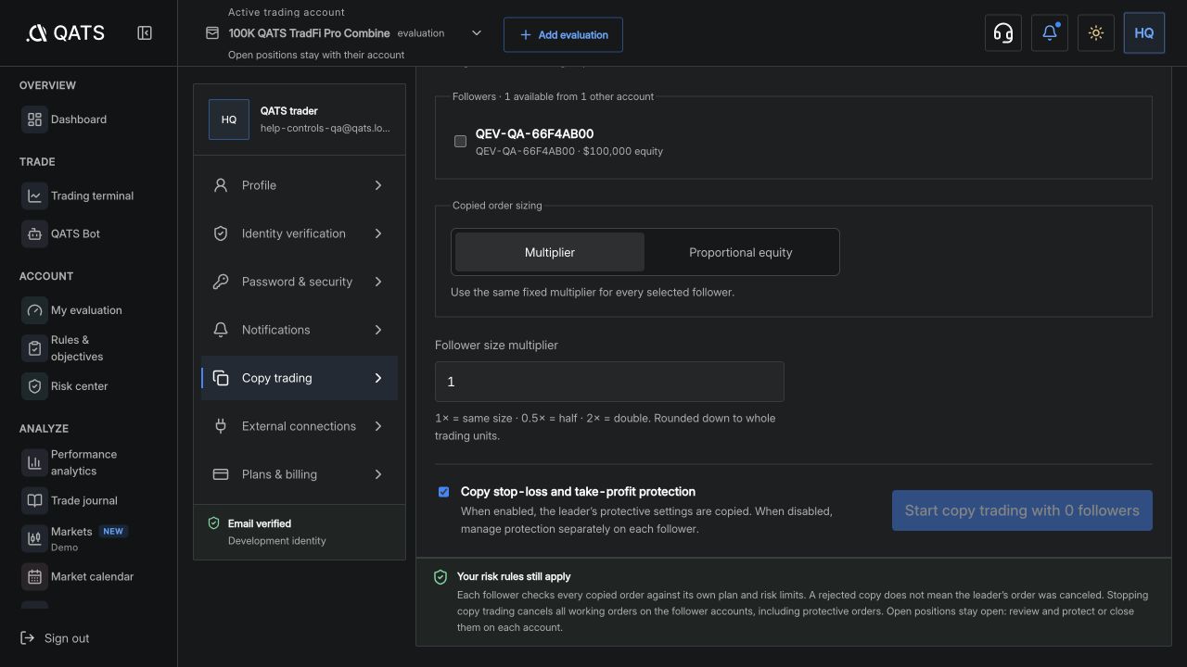Expand the External connections chevron

tap(378, 426)
